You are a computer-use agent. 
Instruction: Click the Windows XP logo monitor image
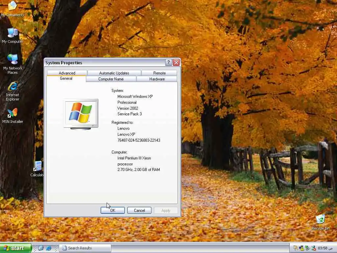(x=81, y=114)
